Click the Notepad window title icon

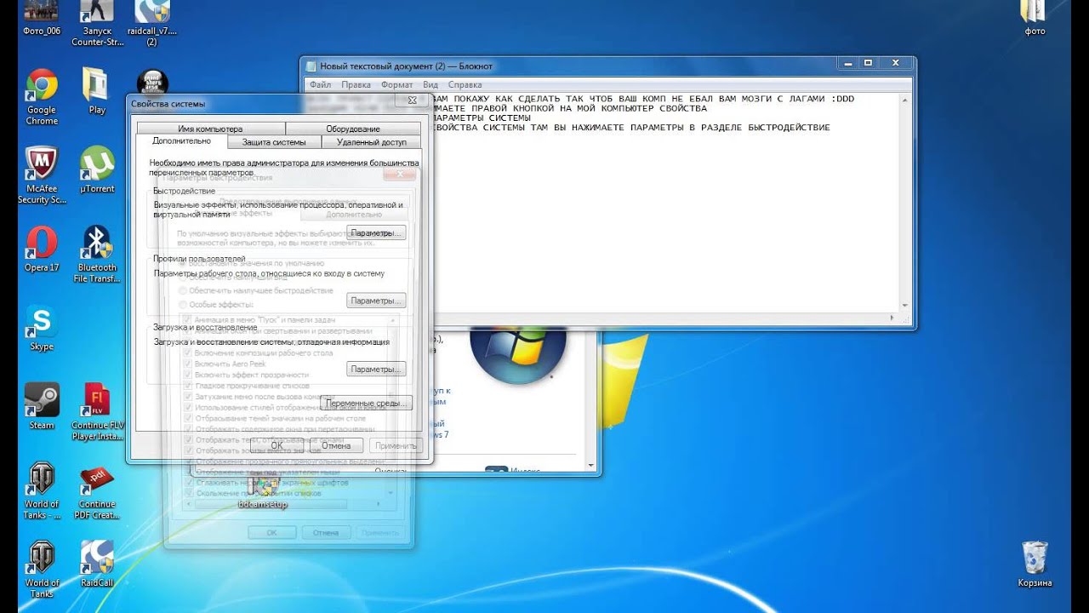click(311, 66)
